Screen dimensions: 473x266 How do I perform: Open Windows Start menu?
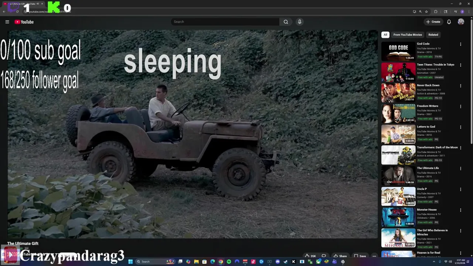point(130,262)
